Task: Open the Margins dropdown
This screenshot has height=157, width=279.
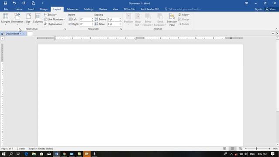Action: click(x=6, y=19)
